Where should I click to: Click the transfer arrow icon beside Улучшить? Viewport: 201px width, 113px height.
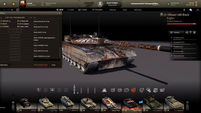[187, 33]
